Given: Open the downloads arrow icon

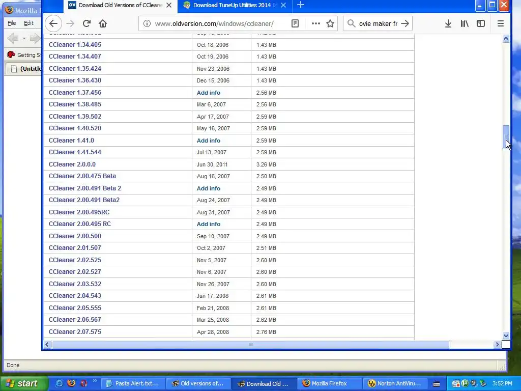Looking at the screenshot, I should pyautogui.click(x=448, y=23).
